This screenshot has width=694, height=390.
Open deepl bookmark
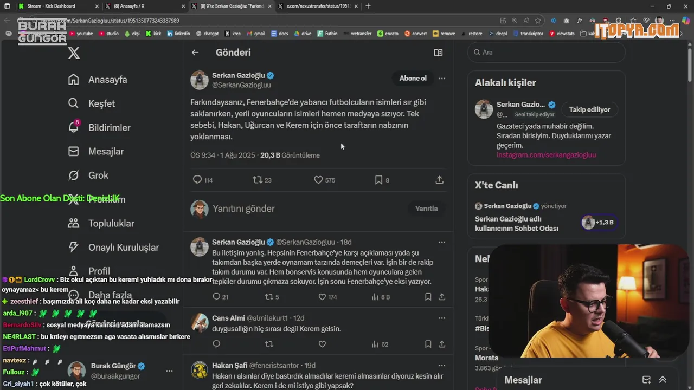[497, 34]
